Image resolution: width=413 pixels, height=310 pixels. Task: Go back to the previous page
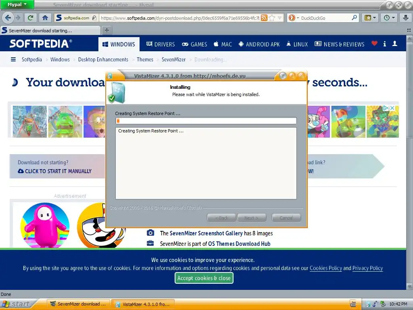[8, 18]
